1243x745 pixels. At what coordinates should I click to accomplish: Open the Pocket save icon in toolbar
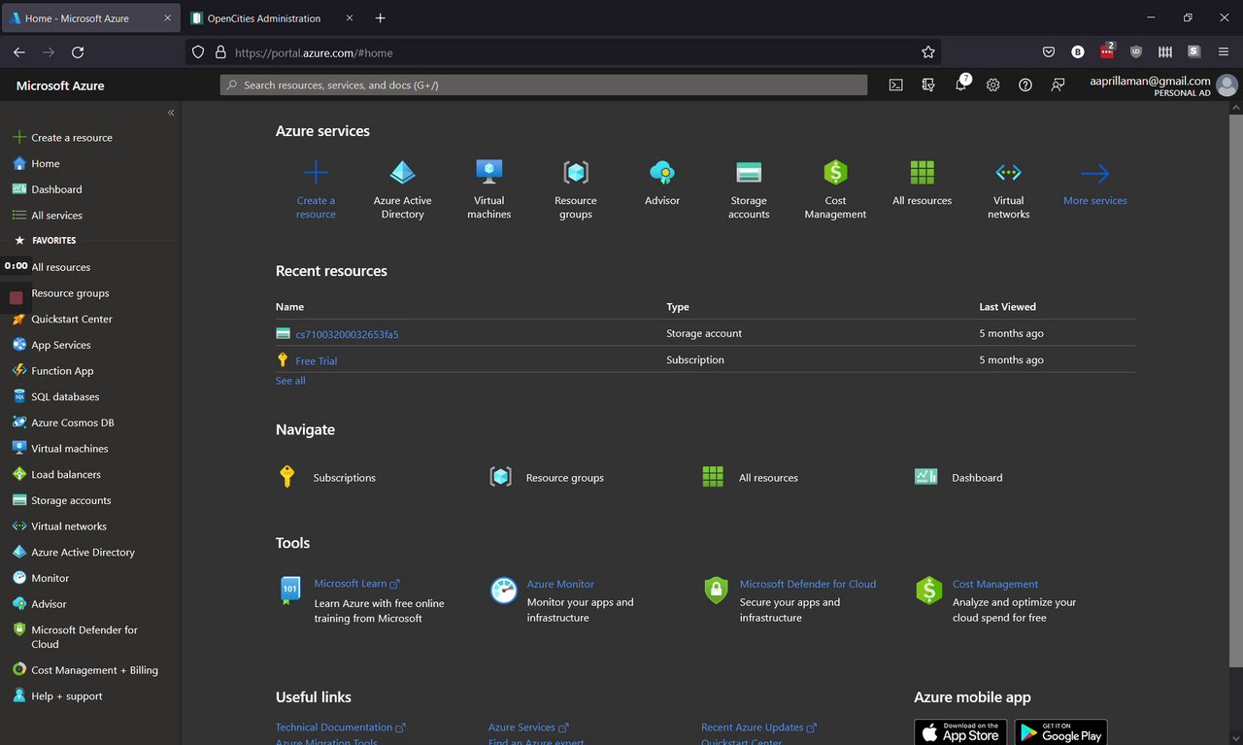pos(1049,52)
